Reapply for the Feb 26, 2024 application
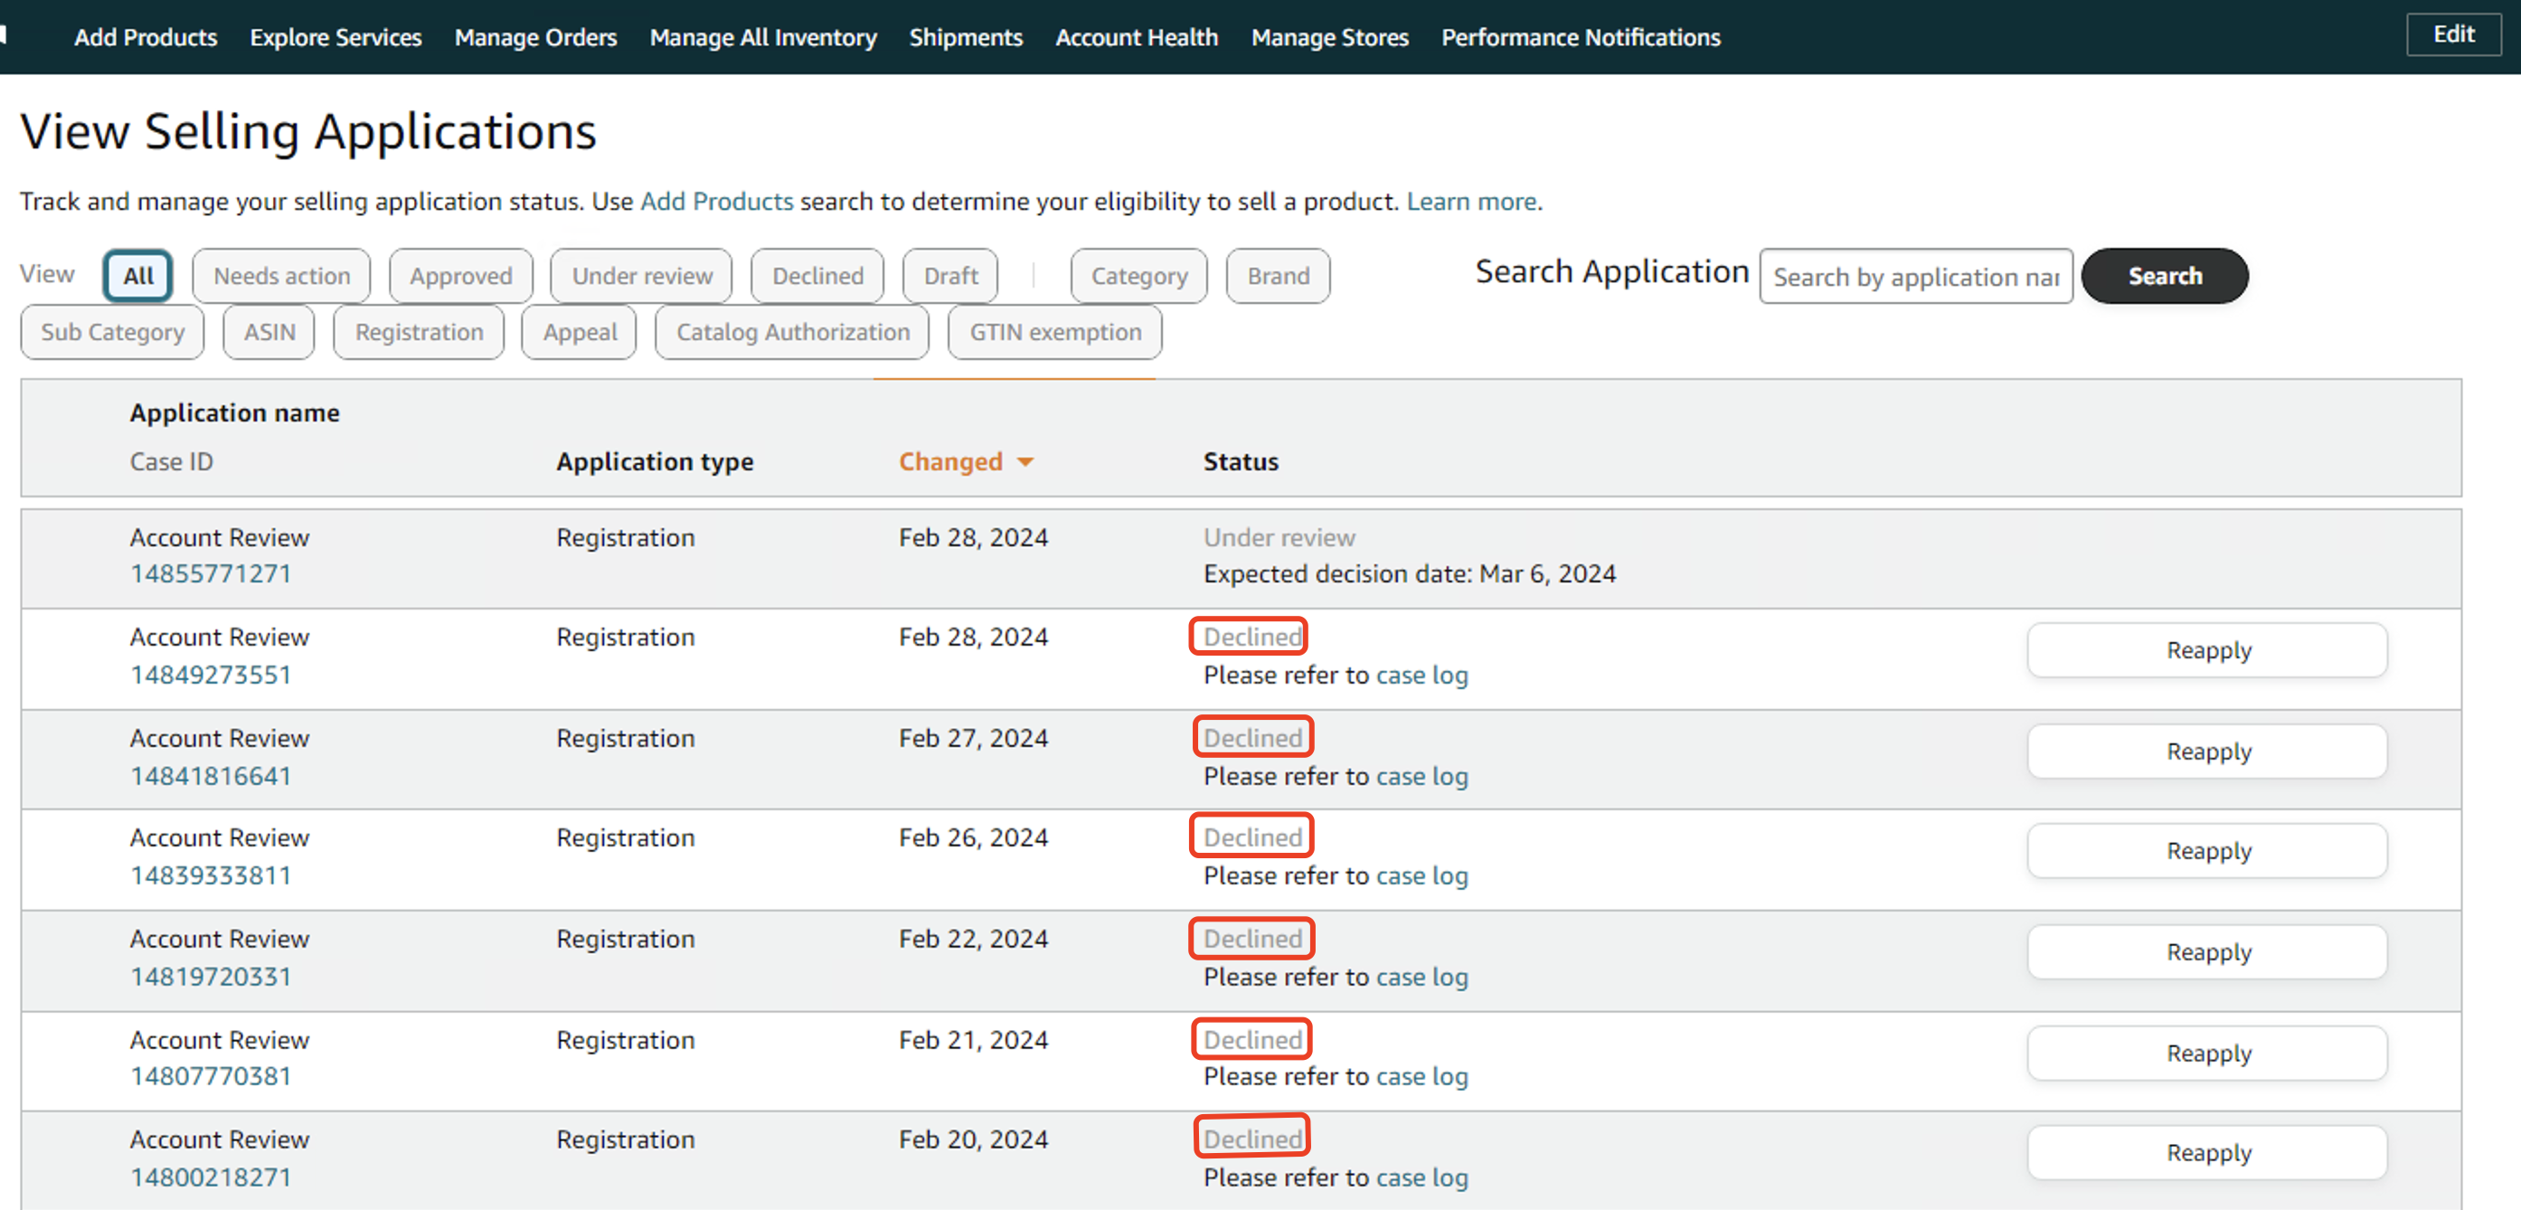Viewport: 2521px width, 1210px height. coord(2208,852)
